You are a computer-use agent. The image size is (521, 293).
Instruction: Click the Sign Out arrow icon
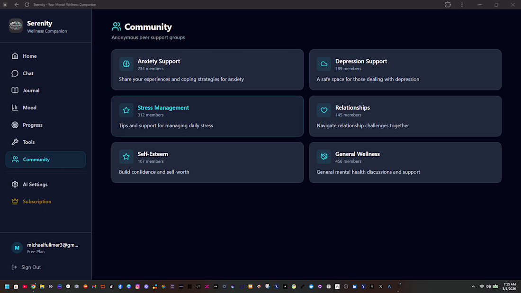14,267
